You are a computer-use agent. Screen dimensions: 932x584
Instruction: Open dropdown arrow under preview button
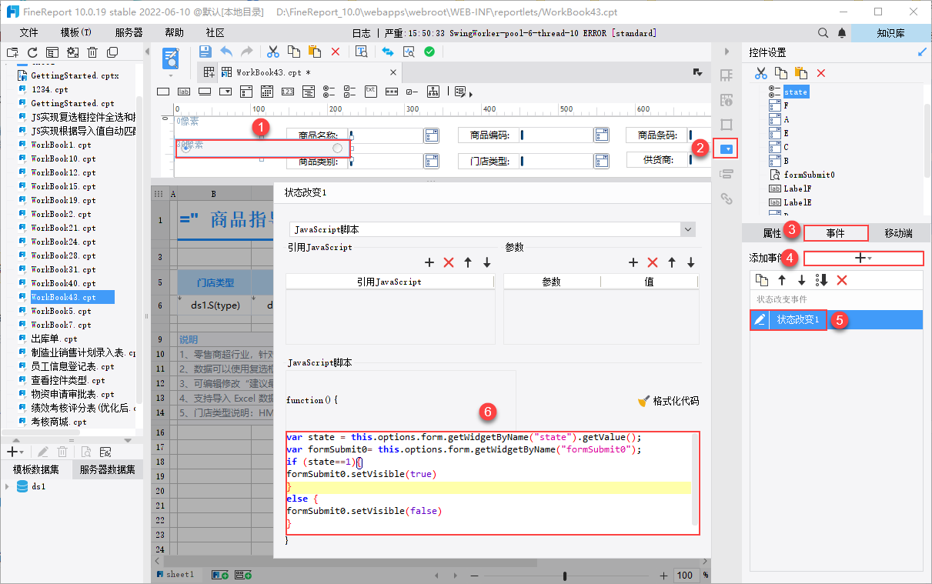click(171, 75)
